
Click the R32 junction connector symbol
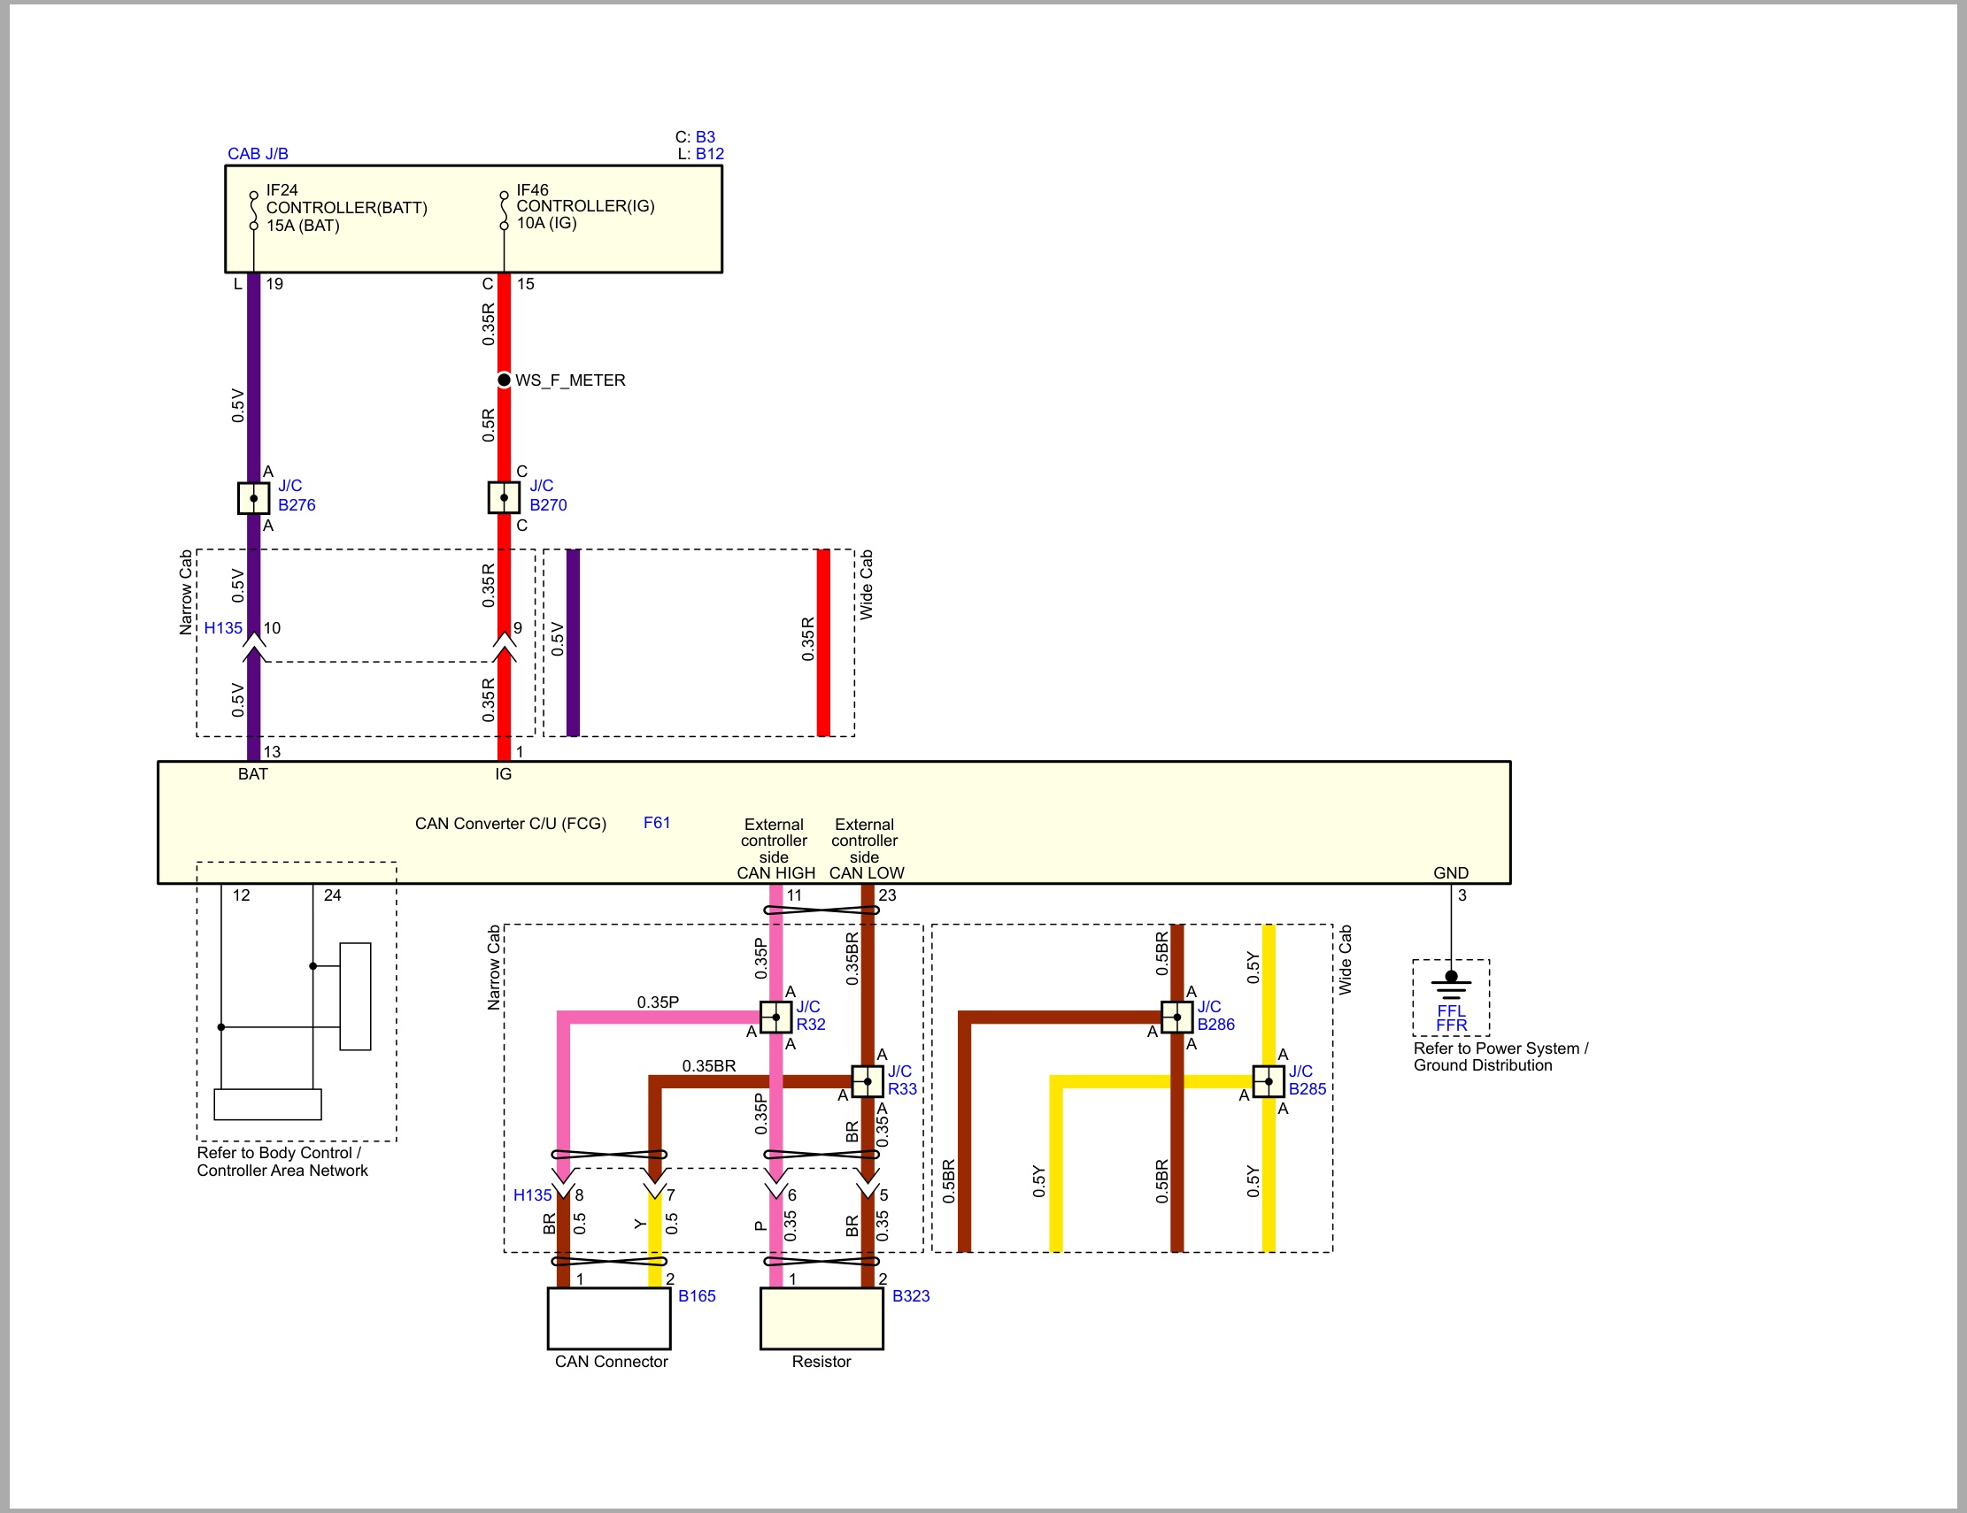pos(776,1017)
